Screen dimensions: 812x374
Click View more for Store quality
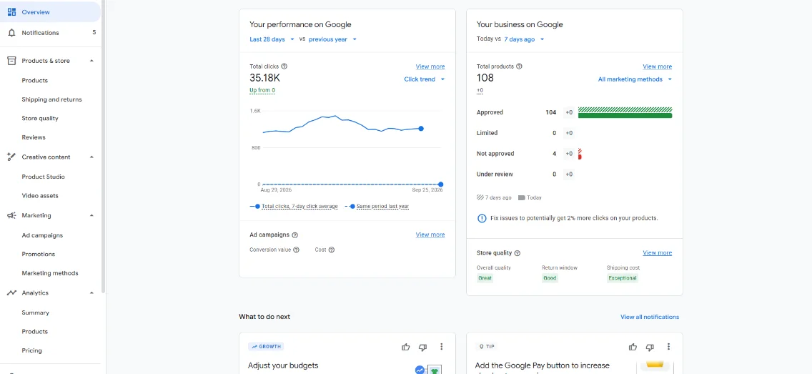coord(657,252)
